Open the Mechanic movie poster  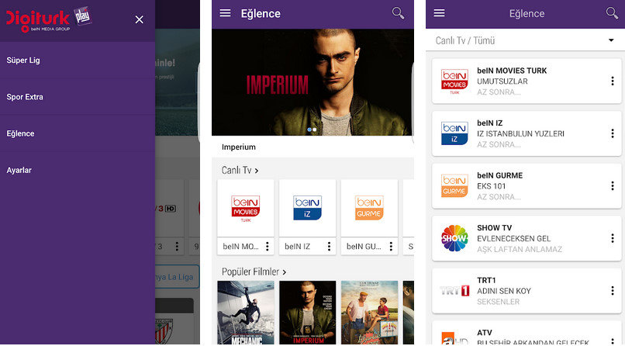(x=246, y=313)
